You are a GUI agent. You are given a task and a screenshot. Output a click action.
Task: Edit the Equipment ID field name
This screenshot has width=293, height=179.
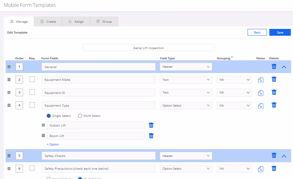99,93
